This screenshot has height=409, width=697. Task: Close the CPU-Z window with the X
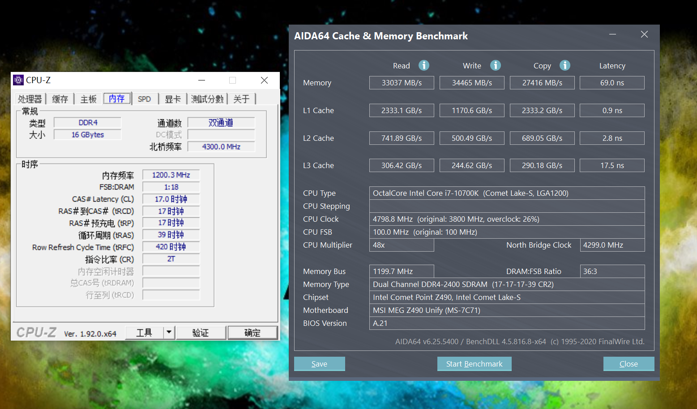click(264, 80)
